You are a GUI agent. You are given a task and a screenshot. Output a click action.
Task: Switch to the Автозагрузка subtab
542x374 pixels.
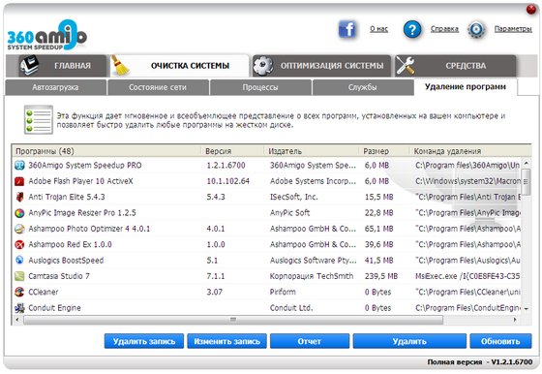(56, 87)
